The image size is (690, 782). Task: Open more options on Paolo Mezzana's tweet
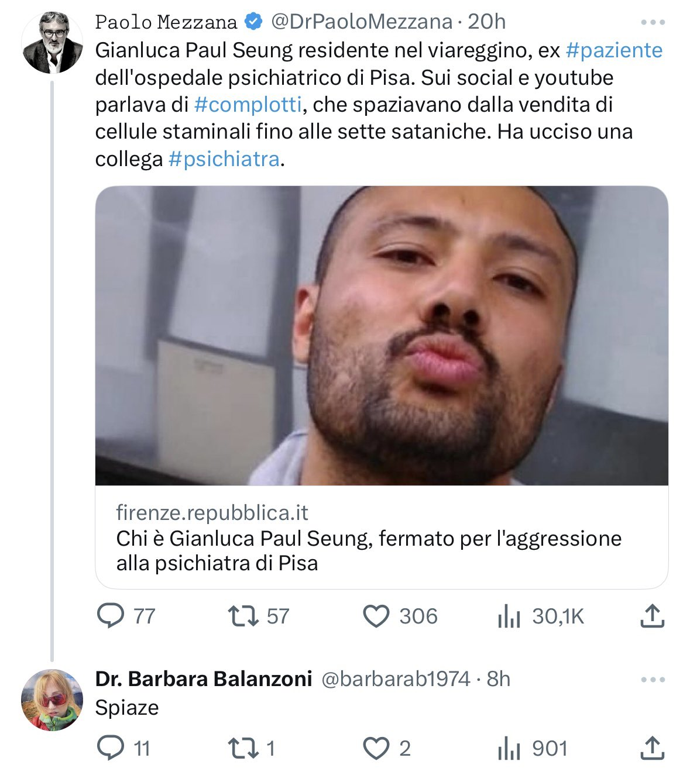(653, 23)
